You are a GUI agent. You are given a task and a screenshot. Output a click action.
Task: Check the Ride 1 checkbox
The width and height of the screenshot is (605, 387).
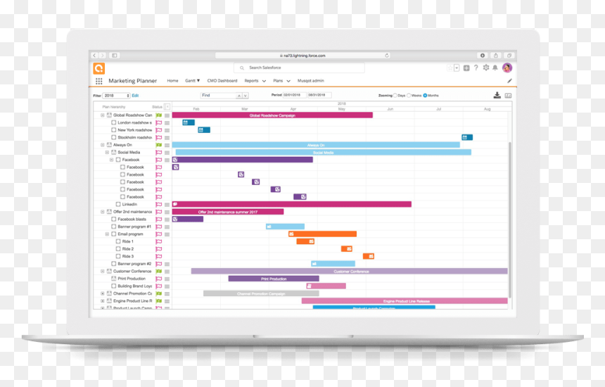pyautogui.click(x=118, y=241)
